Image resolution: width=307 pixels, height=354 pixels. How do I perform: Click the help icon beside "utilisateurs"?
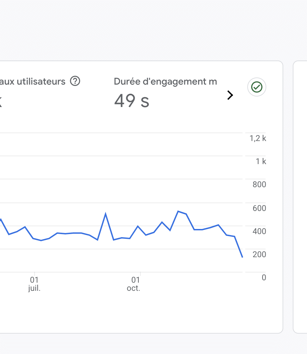(75, 81)
